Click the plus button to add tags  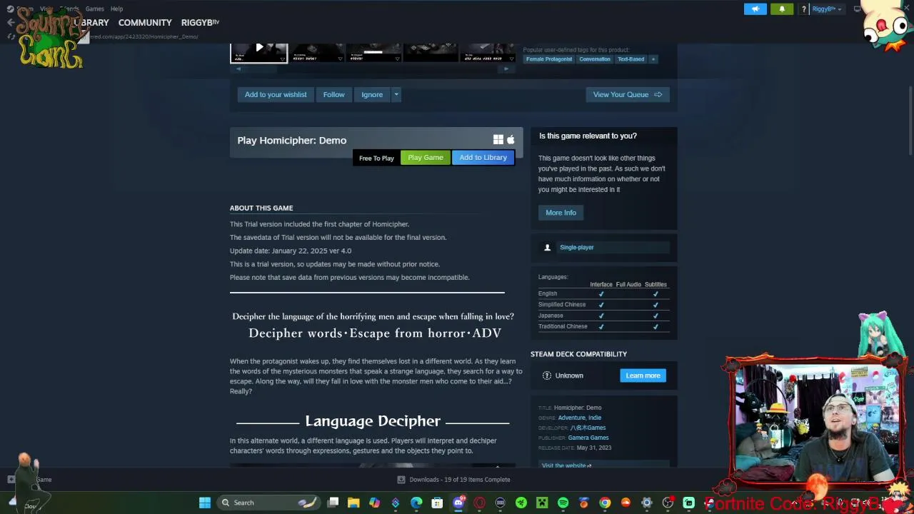(653, 59)
